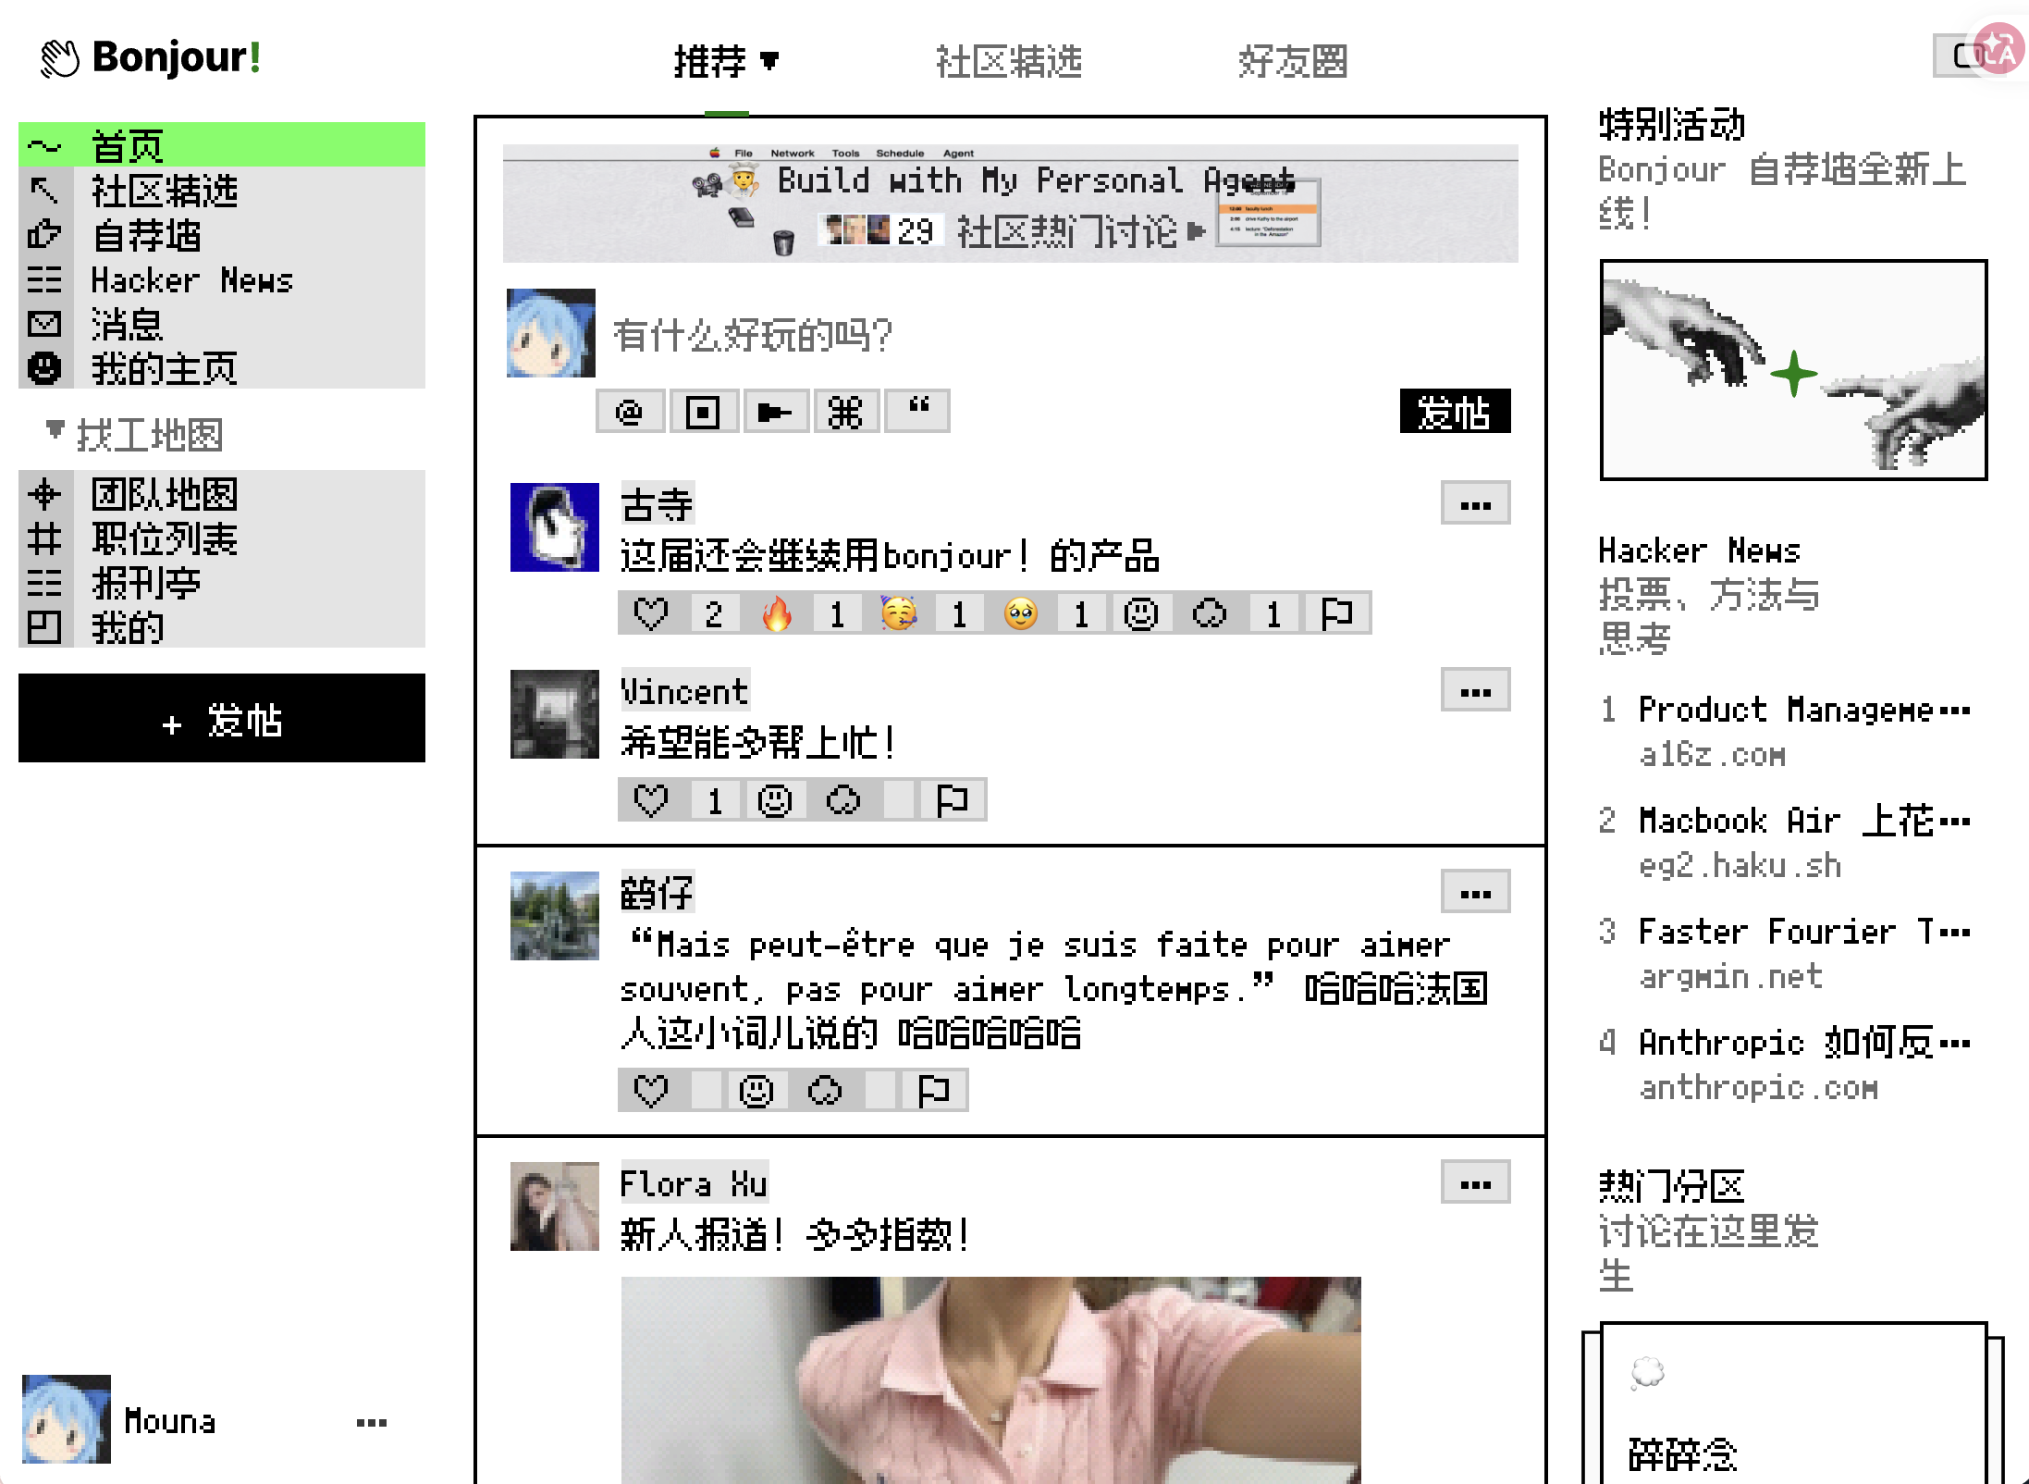Open 我的 under 找工地图
The image size is (2029, 1484).
(x=222, y=627)
